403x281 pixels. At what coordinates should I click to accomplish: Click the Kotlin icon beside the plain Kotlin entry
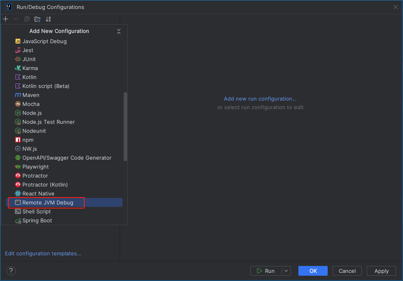(x=18, y=77)
